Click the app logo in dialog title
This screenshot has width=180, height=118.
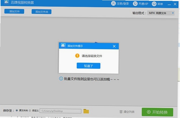click(x=63, y=45)
